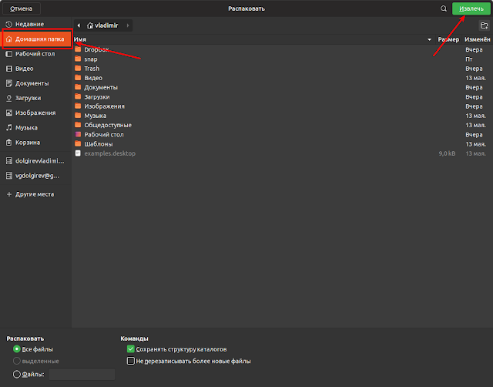Select the Загрузки folder name in file list
The width and height of the screenshot is (493, 387).
click(x=97, y=97)
